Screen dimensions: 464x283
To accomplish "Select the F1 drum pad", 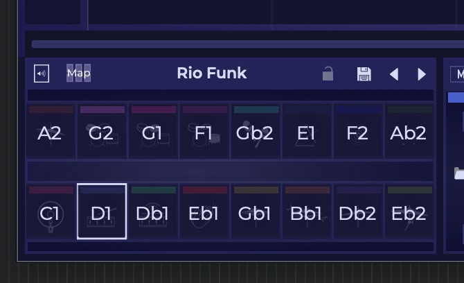I will coord(204,134).
